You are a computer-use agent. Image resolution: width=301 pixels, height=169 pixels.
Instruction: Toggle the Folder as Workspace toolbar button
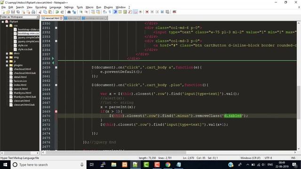(135, 12)
